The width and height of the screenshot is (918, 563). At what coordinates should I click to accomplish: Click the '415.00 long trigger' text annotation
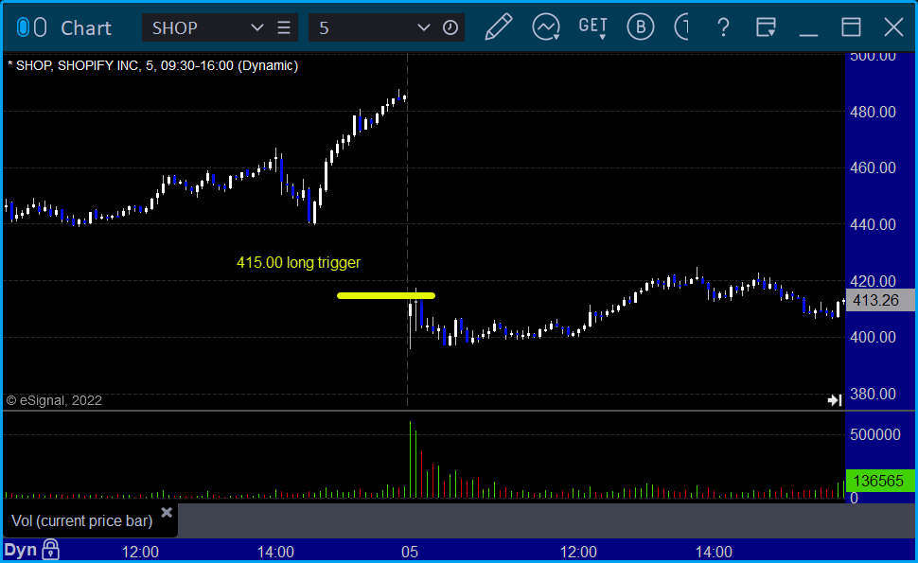[298, 262]
